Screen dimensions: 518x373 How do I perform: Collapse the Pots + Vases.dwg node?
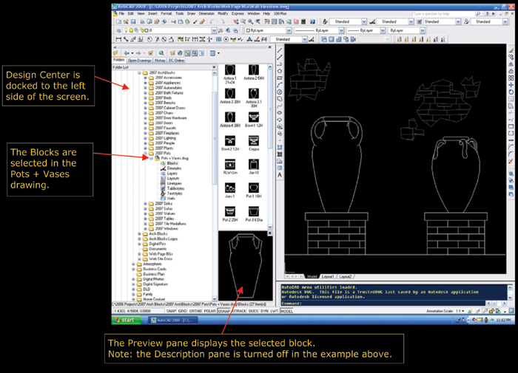pos(151,158)
